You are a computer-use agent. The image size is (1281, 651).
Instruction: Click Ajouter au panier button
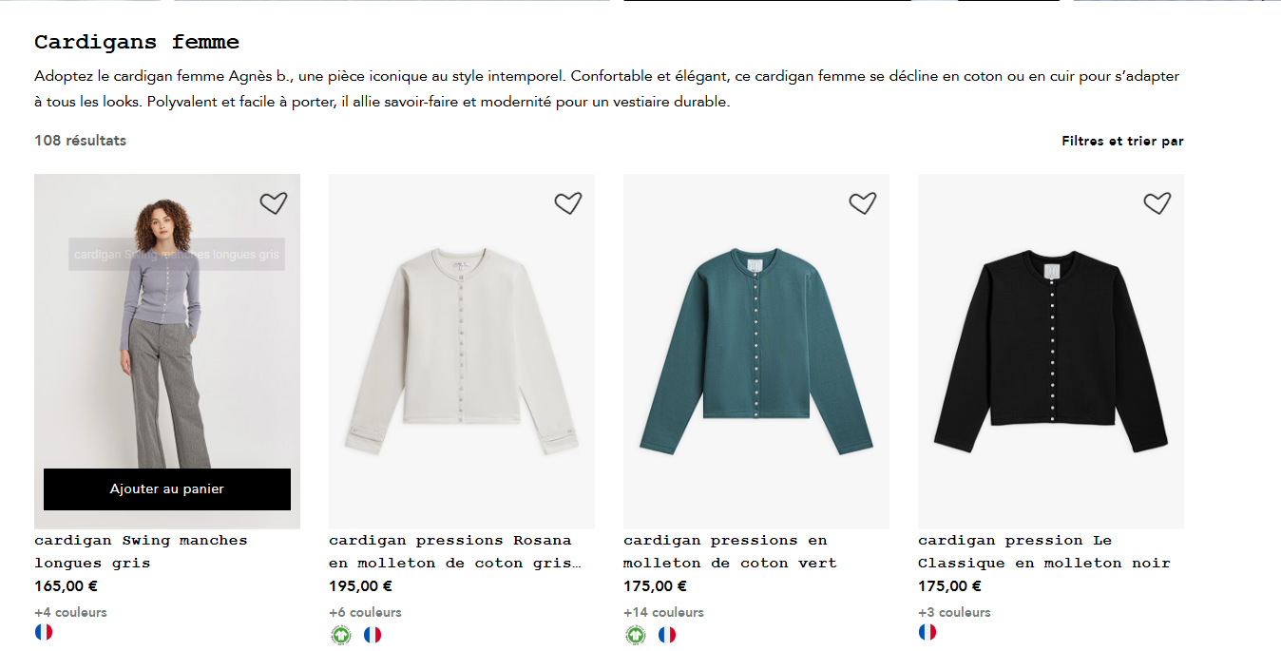pos(167,489)
